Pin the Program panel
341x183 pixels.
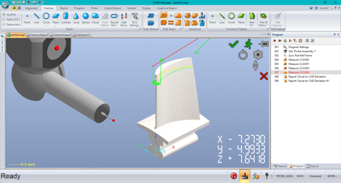pyautogui.click(x=334, y=34)
